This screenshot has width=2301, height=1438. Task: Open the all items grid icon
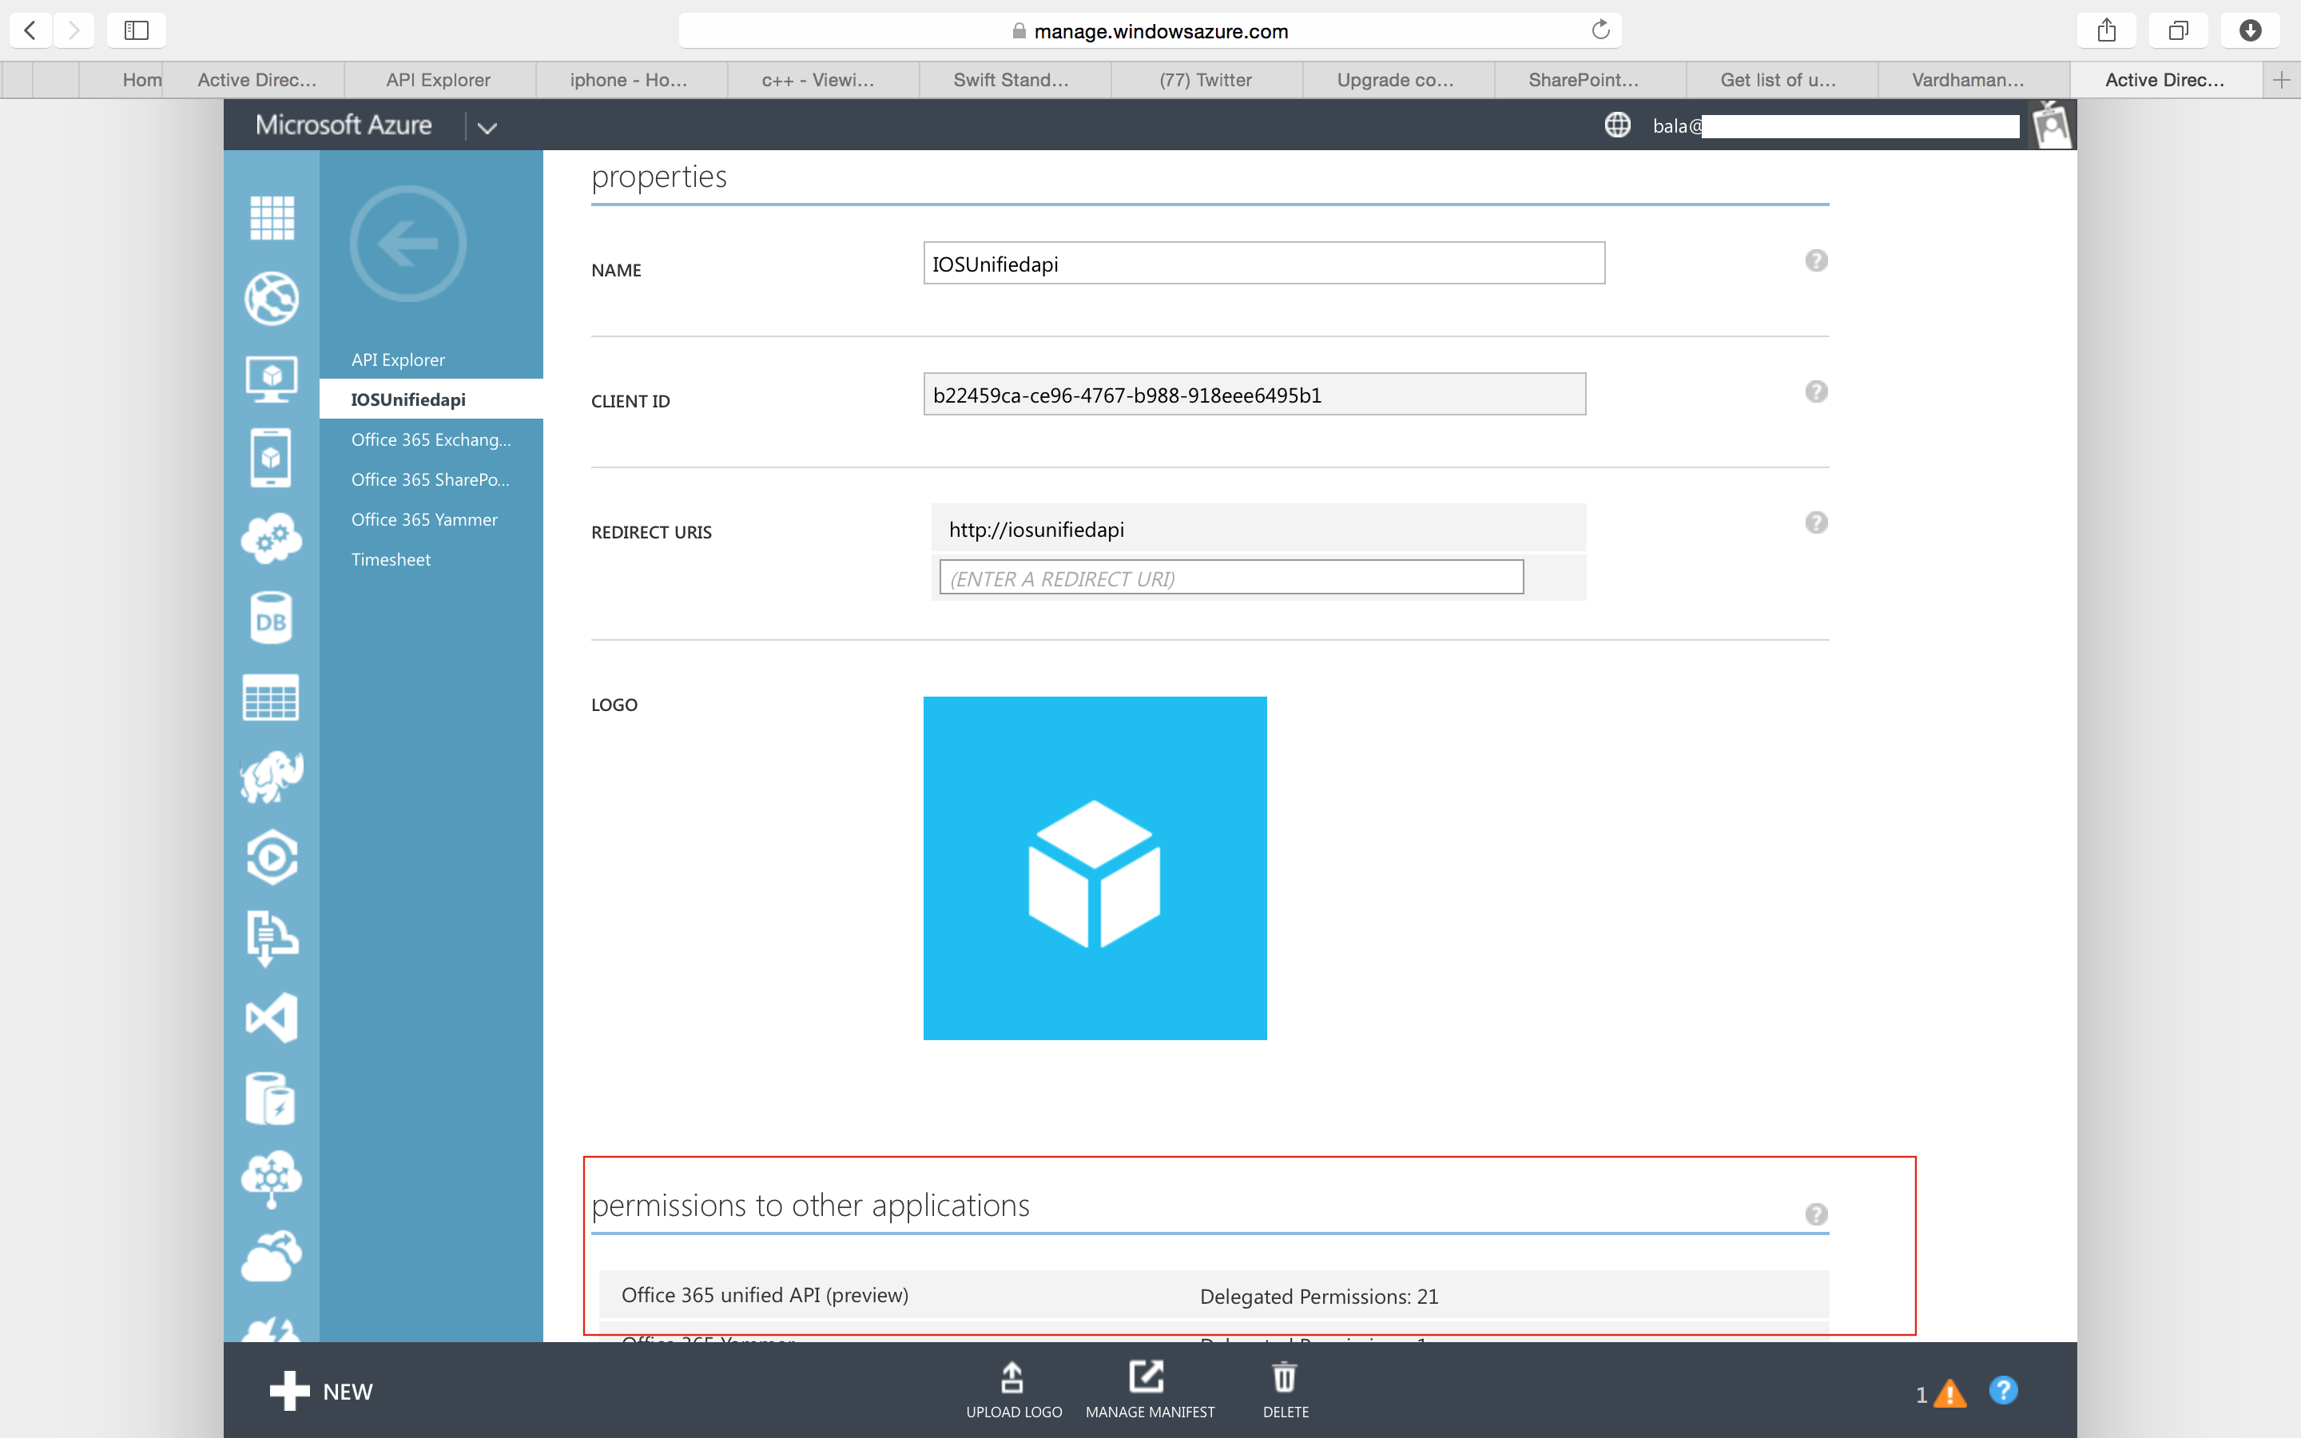click(272, 218)
